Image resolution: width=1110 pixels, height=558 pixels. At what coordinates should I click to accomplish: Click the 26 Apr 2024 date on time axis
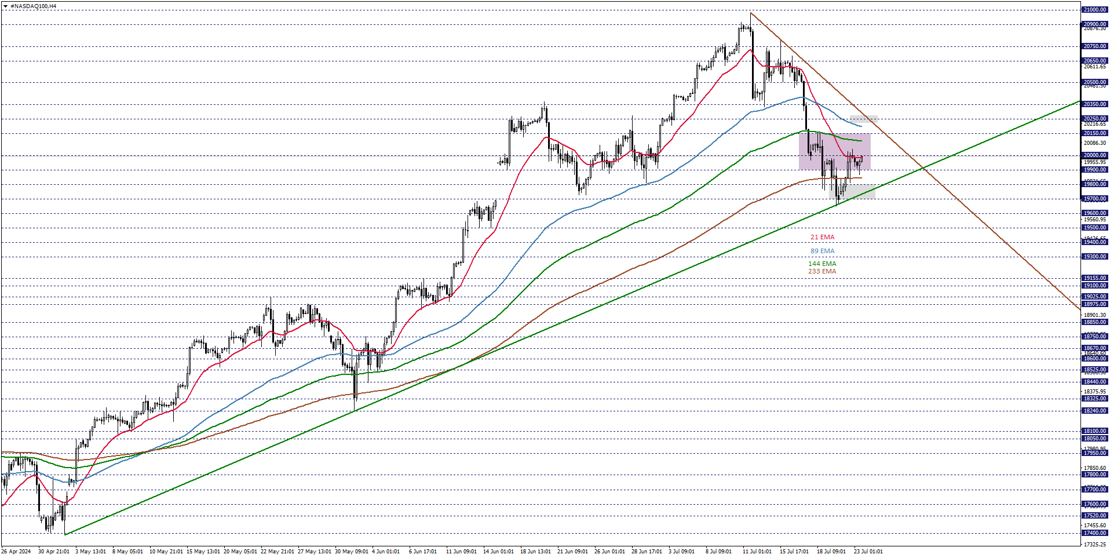click(x=16, y=552)
